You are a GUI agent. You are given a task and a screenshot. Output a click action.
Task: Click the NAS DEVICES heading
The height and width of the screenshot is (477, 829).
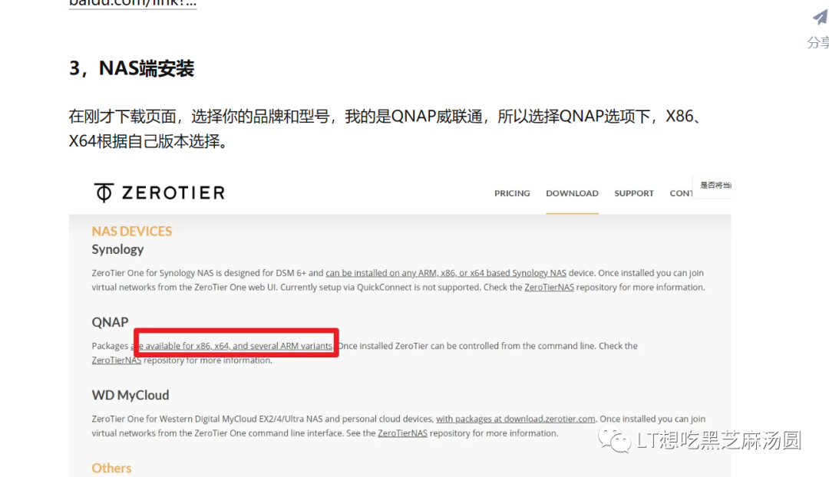(x=132, y=231)
